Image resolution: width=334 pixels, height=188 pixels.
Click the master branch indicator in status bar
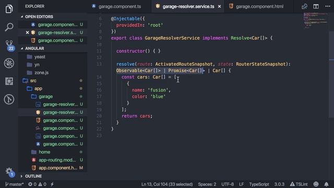(x=14, y=184)
